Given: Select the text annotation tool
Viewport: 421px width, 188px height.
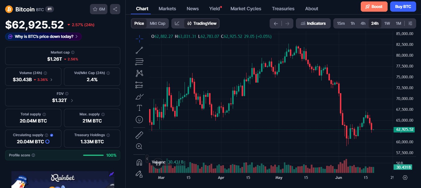Looking at the screenshot, I should 139,108.
